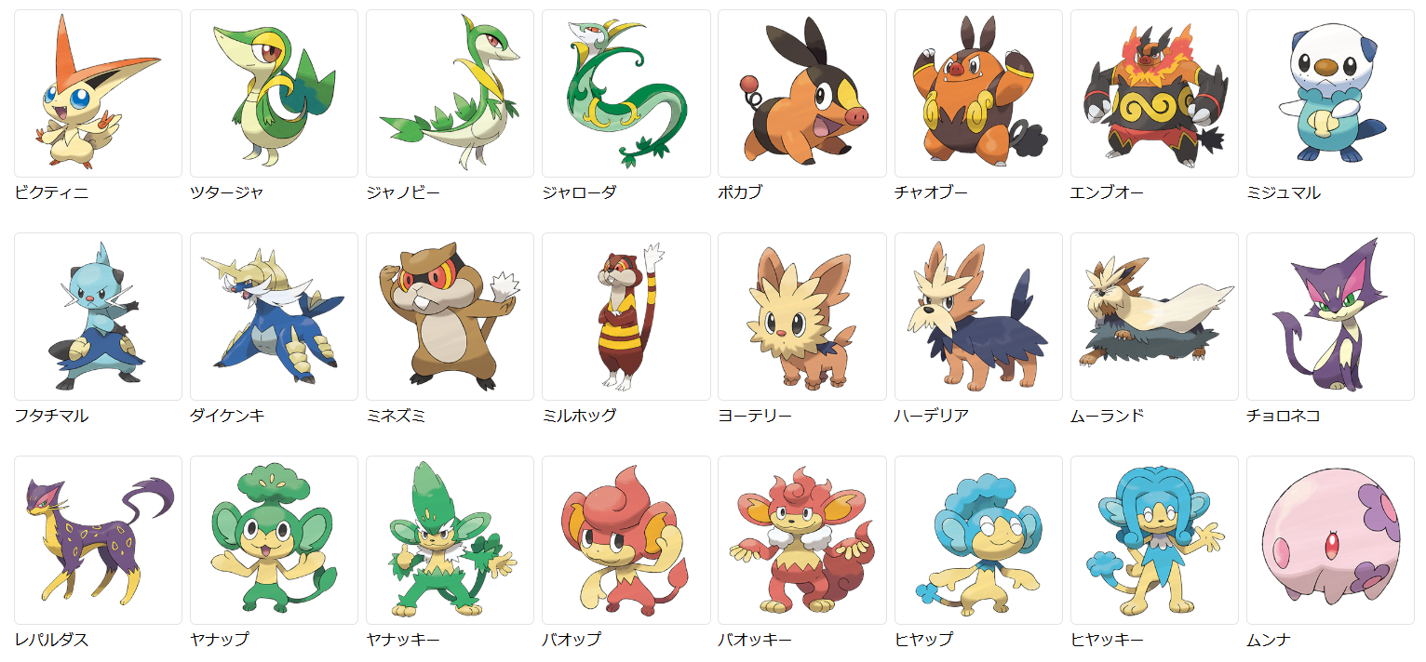Open the ダイケンキ picture
This screenshot has width=1426, height=662.
coord(274,317)
